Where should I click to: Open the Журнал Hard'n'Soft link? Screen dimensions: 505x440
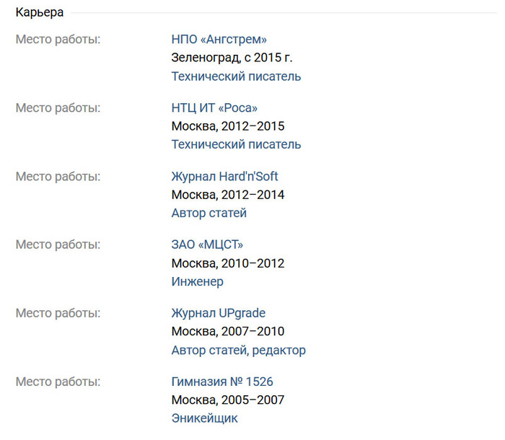pos(224,176)
